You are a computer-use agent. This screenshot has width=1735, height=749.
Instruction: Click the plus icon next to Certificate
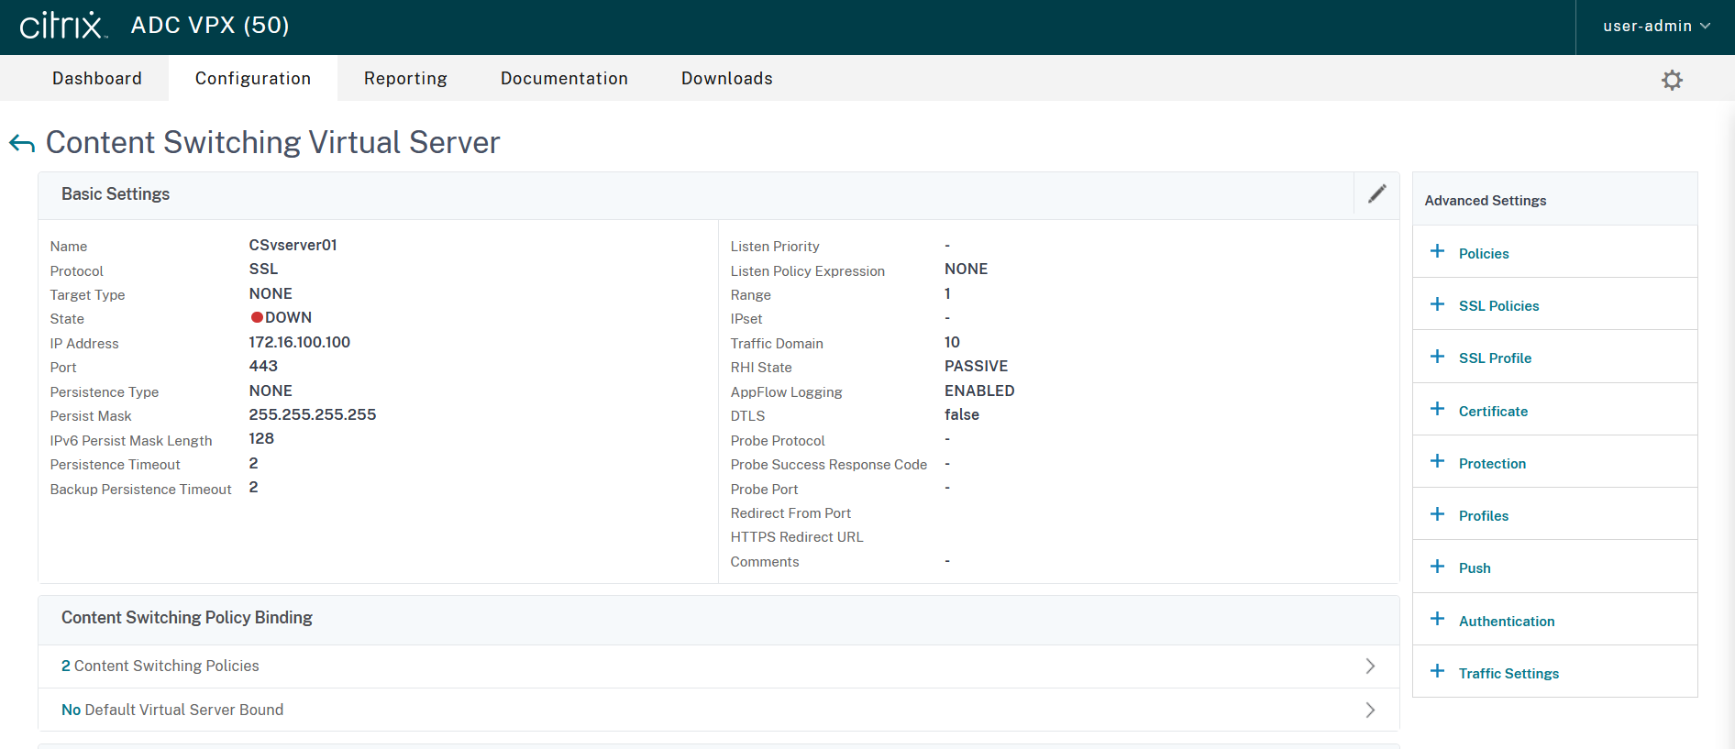[x=1437, y=409]
